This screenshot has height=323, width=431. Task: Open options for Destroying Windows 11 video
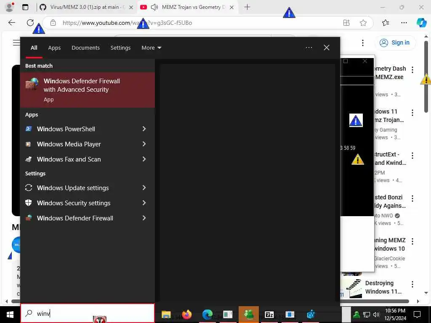412,284
